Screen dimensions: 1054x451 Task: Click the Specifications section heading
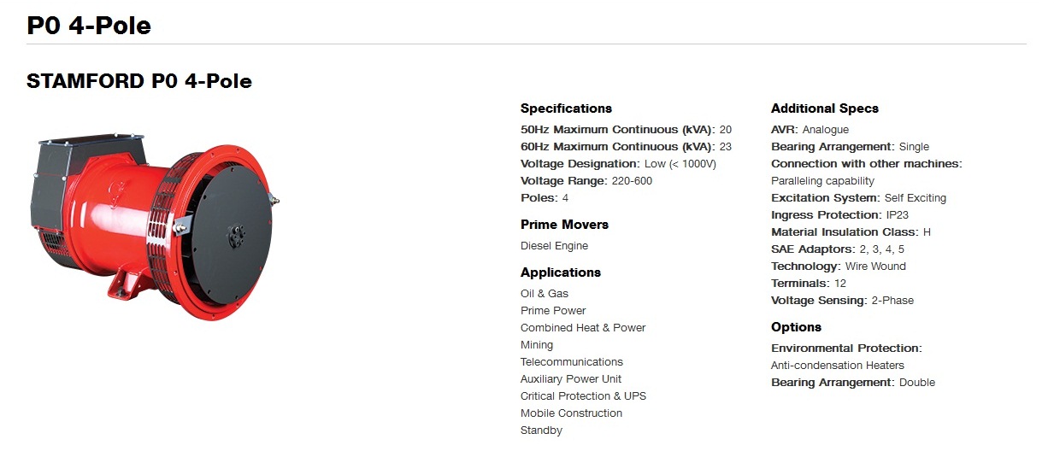(566, 108)
